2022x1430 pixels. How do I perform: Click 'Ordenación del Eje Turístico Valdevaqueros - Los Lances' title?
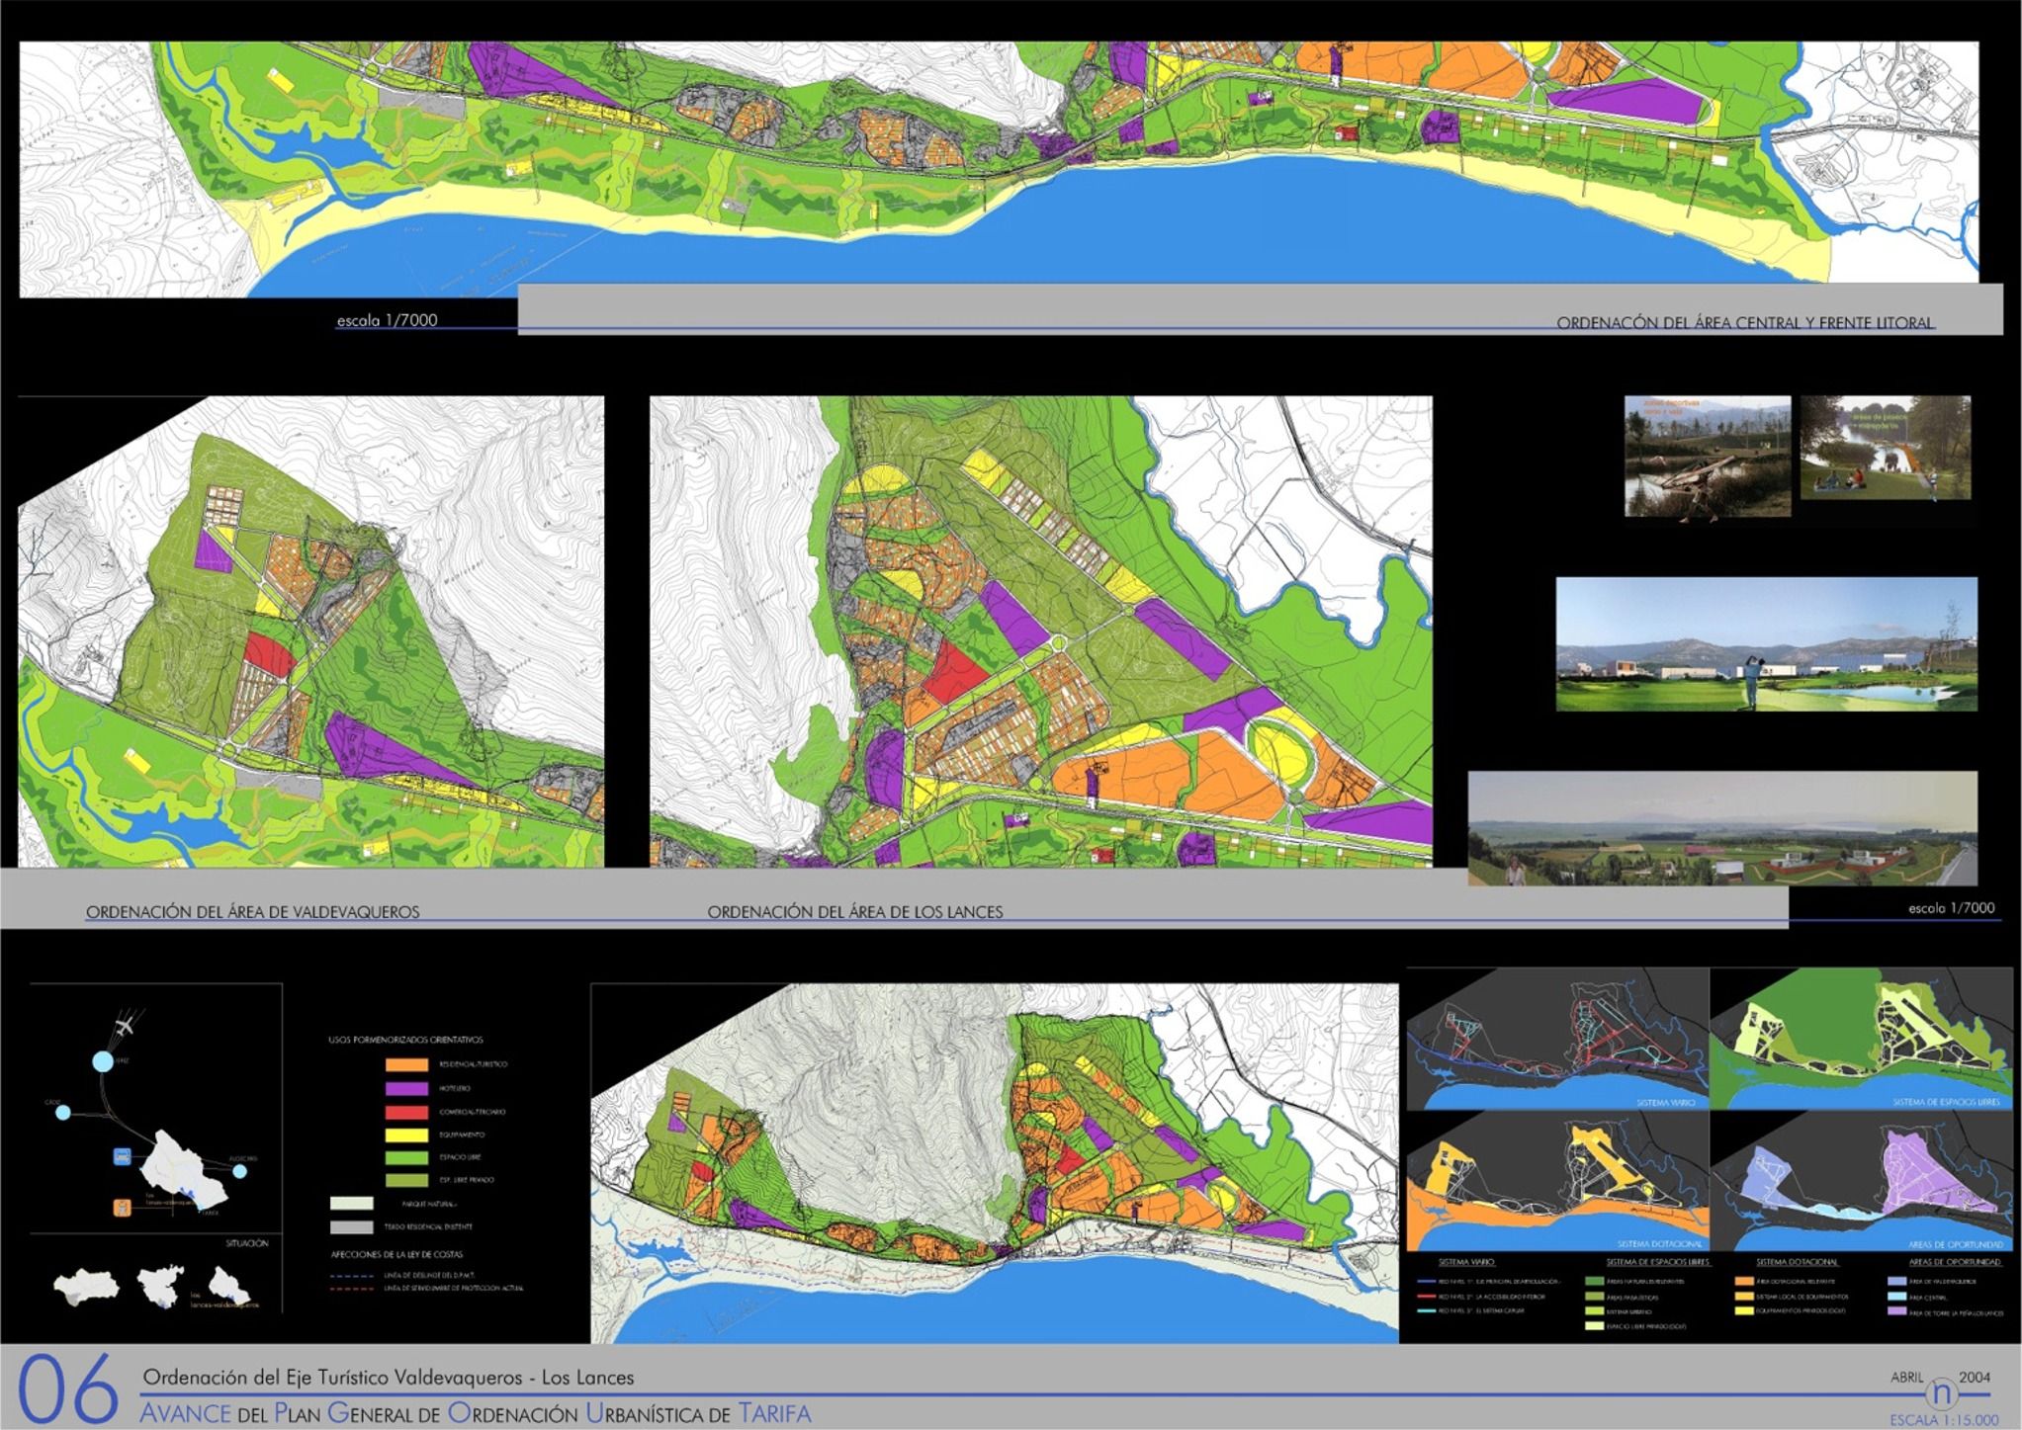[389, 1377]
